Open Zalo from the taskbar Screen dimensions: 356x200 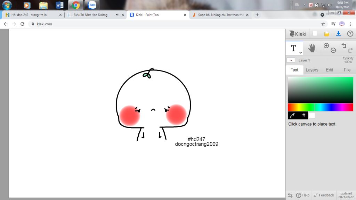click(x=92, y=5)
